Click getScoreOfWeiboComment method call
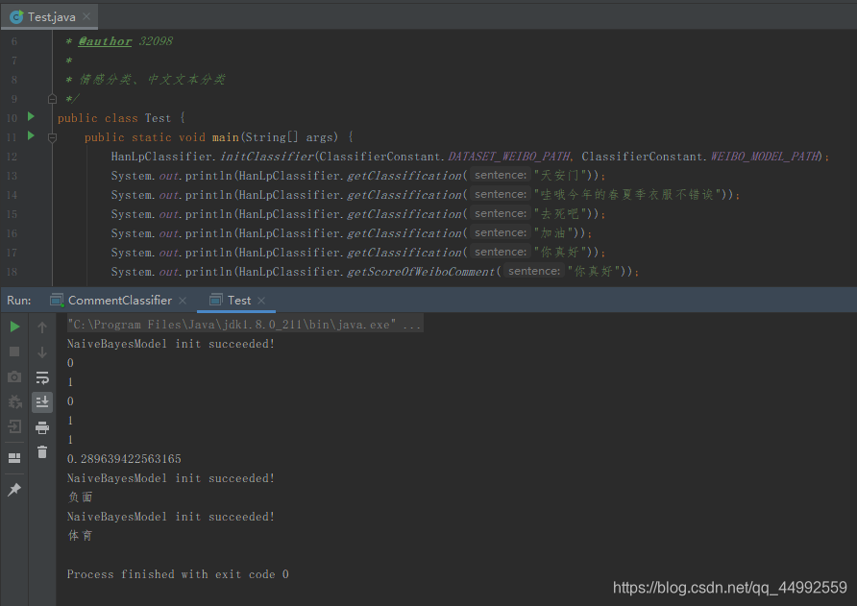857x606 pixels. (x=420, y=272)
